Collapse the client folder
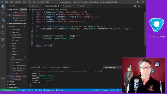The image size is (167, 94). [13, 27]
